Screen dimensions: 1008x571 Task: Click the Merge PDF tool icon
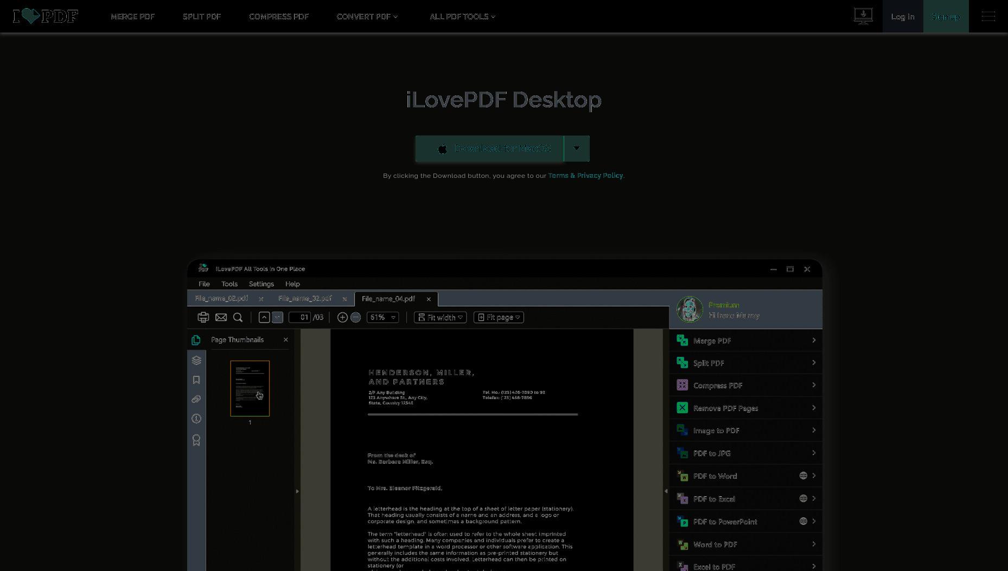(682, 341)
